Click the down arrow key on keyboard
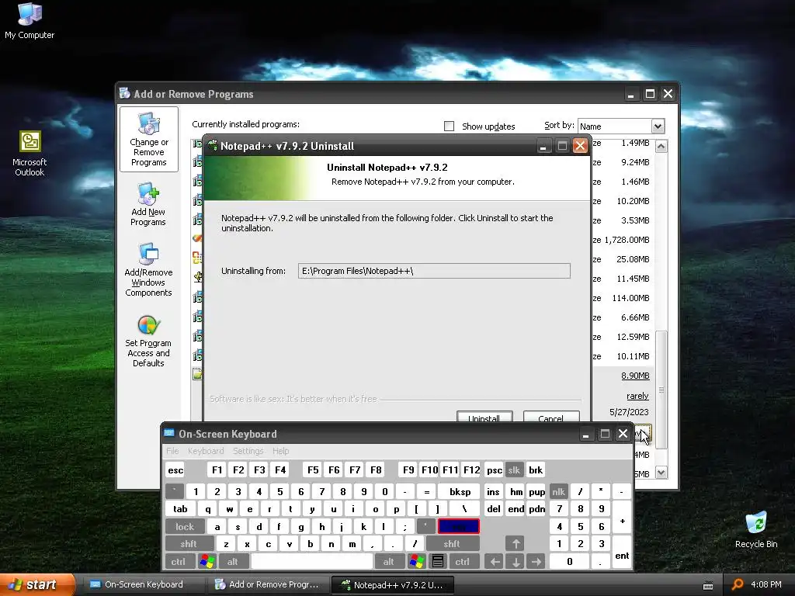The image size is (795, 596). pos(516,562)
